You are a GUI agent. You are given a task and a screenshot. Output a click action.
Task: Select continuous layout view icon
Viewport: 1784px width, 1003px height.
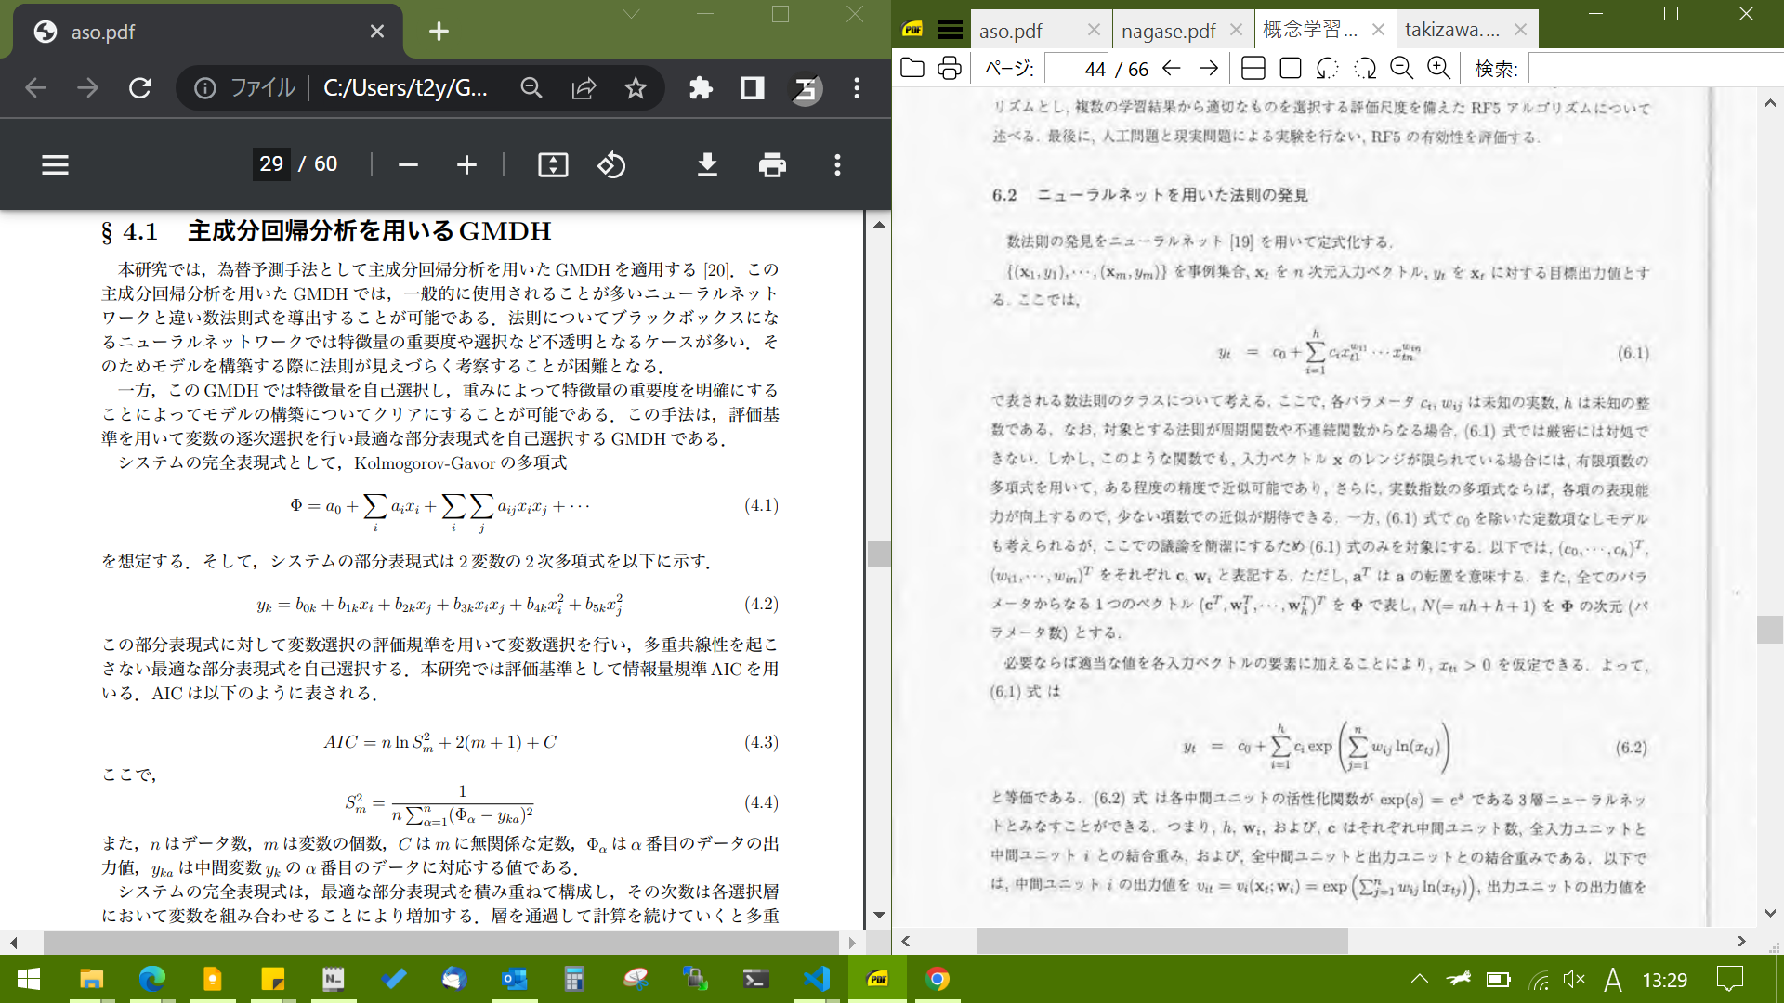[x=1253, y=68]
